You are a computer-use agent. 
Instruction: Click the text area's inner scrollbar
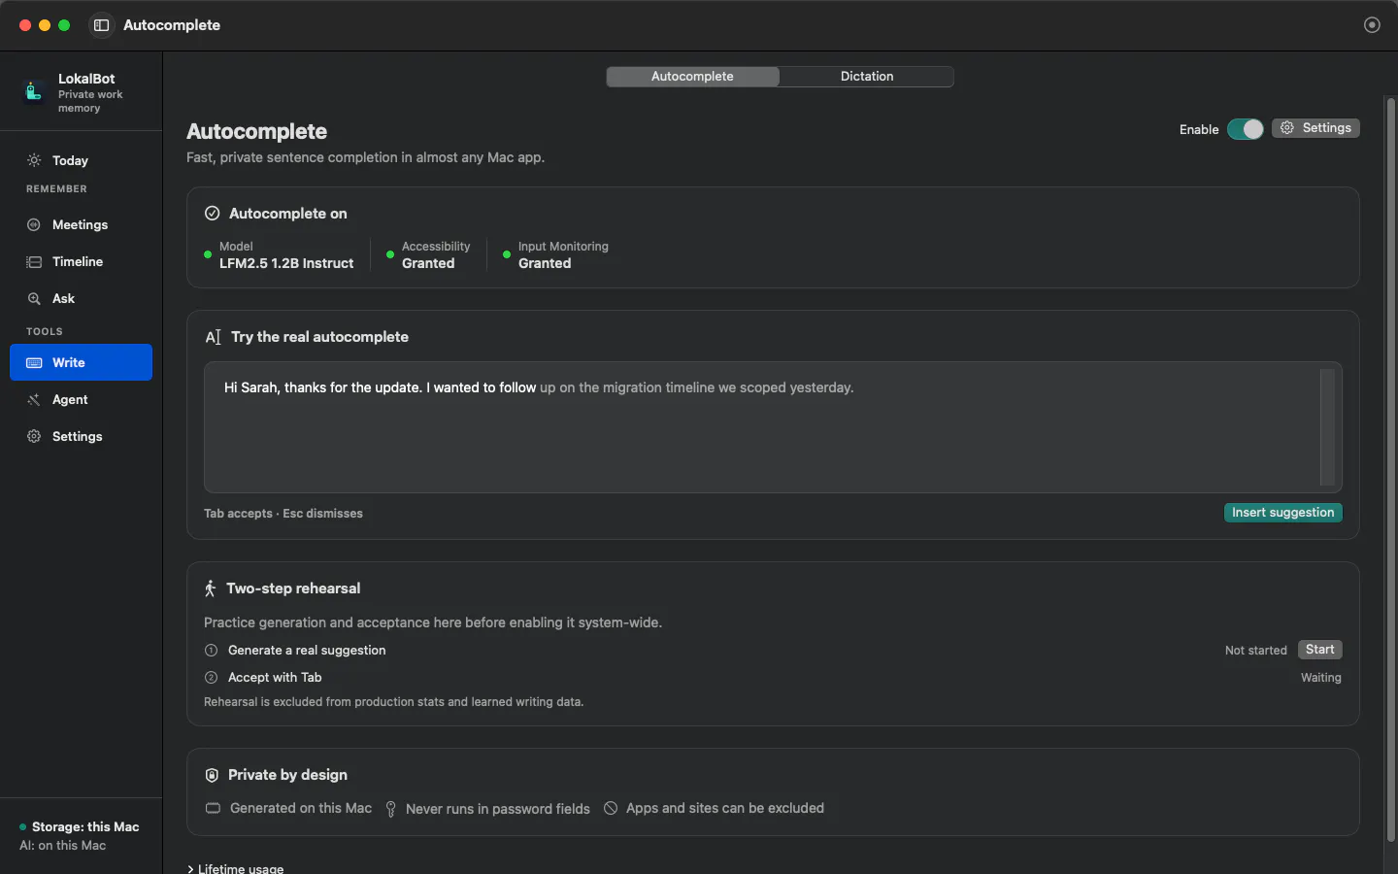coord(1327,427)
